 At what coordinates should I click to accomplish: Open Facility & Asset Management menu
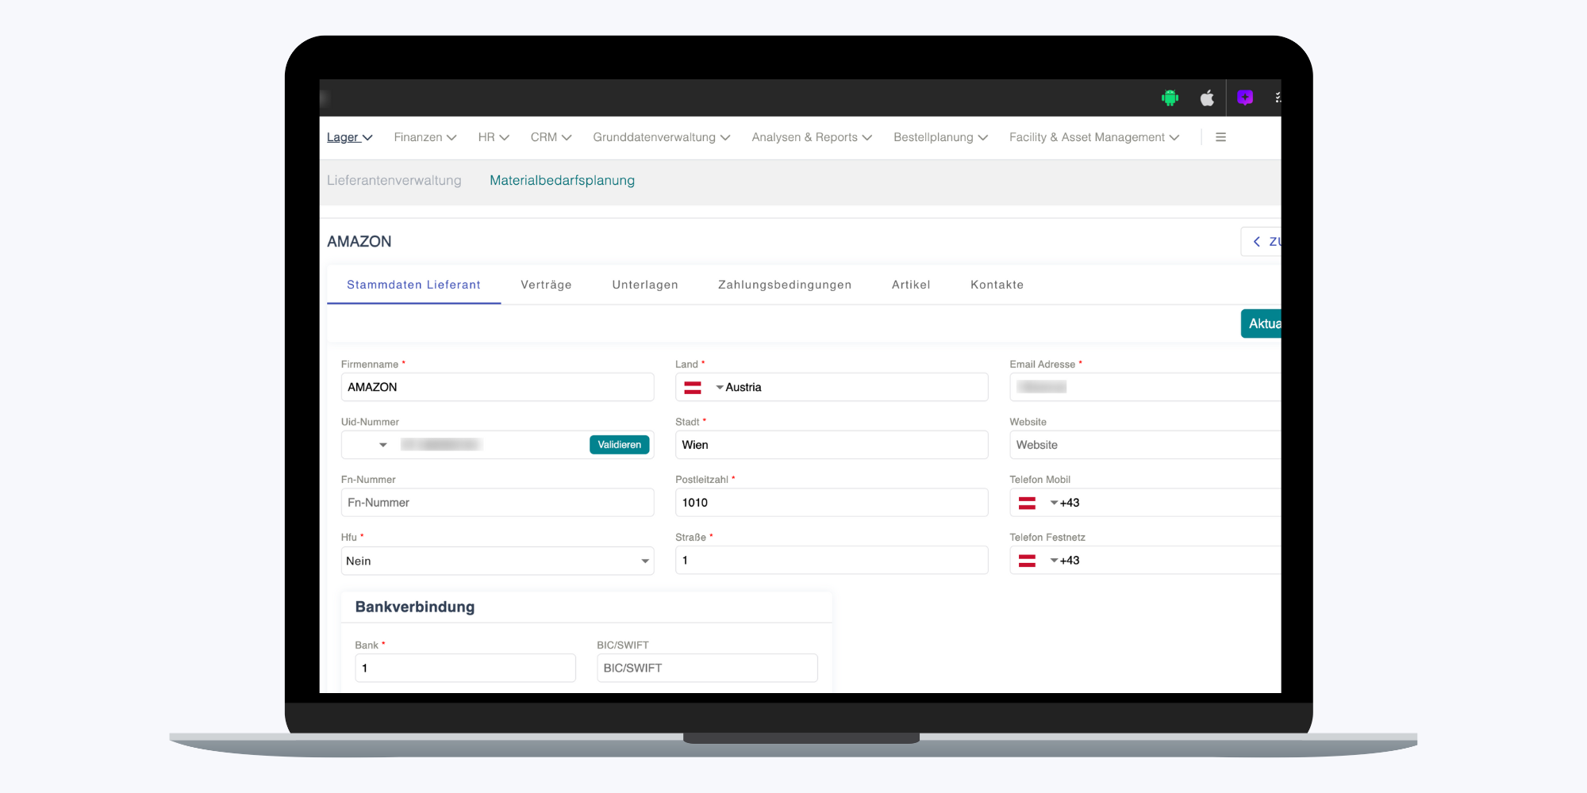[1093, 137]
